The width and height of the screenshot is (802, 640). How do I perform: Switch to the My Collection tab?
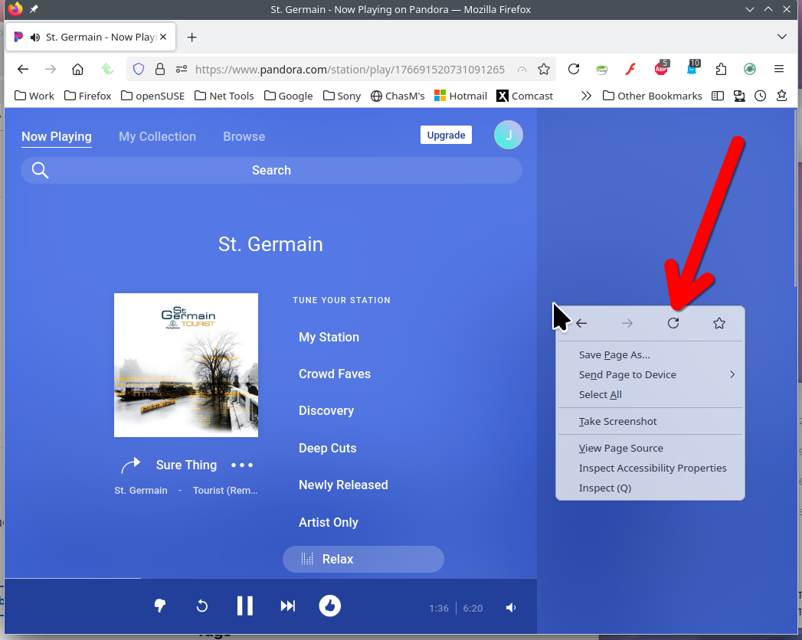[157, 136]
